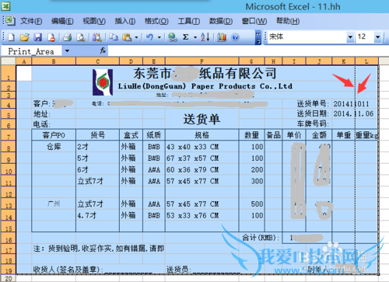The image size is (389, 282).
Task: Click the cell 仓库
Action: pos(54,147)
